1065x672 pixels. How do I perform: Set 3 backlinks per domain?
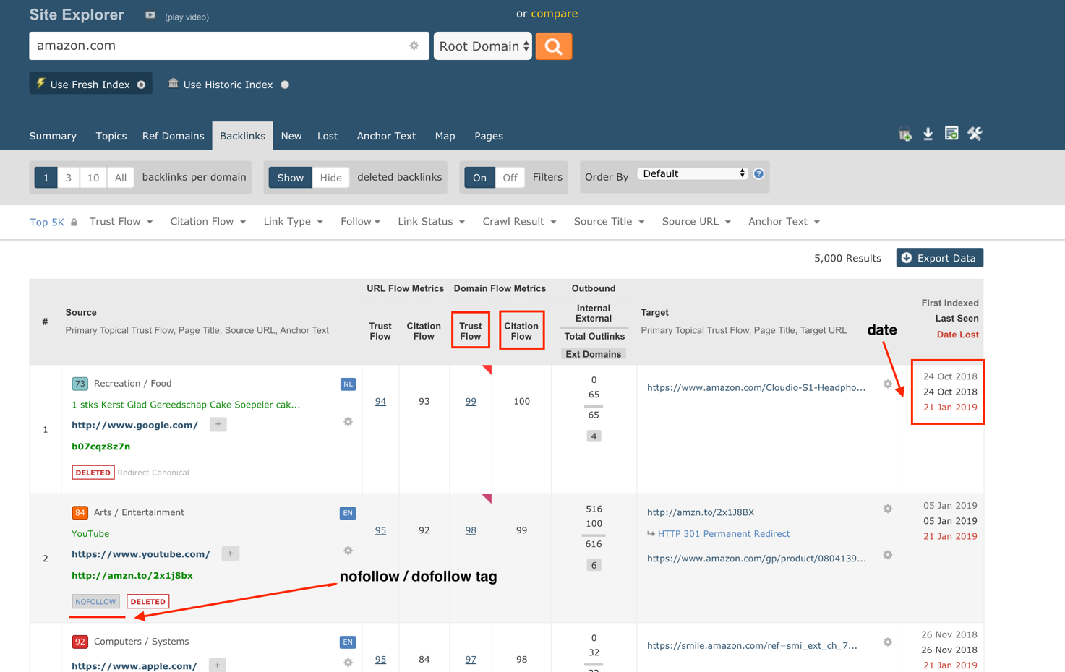[x=69, y=178]
